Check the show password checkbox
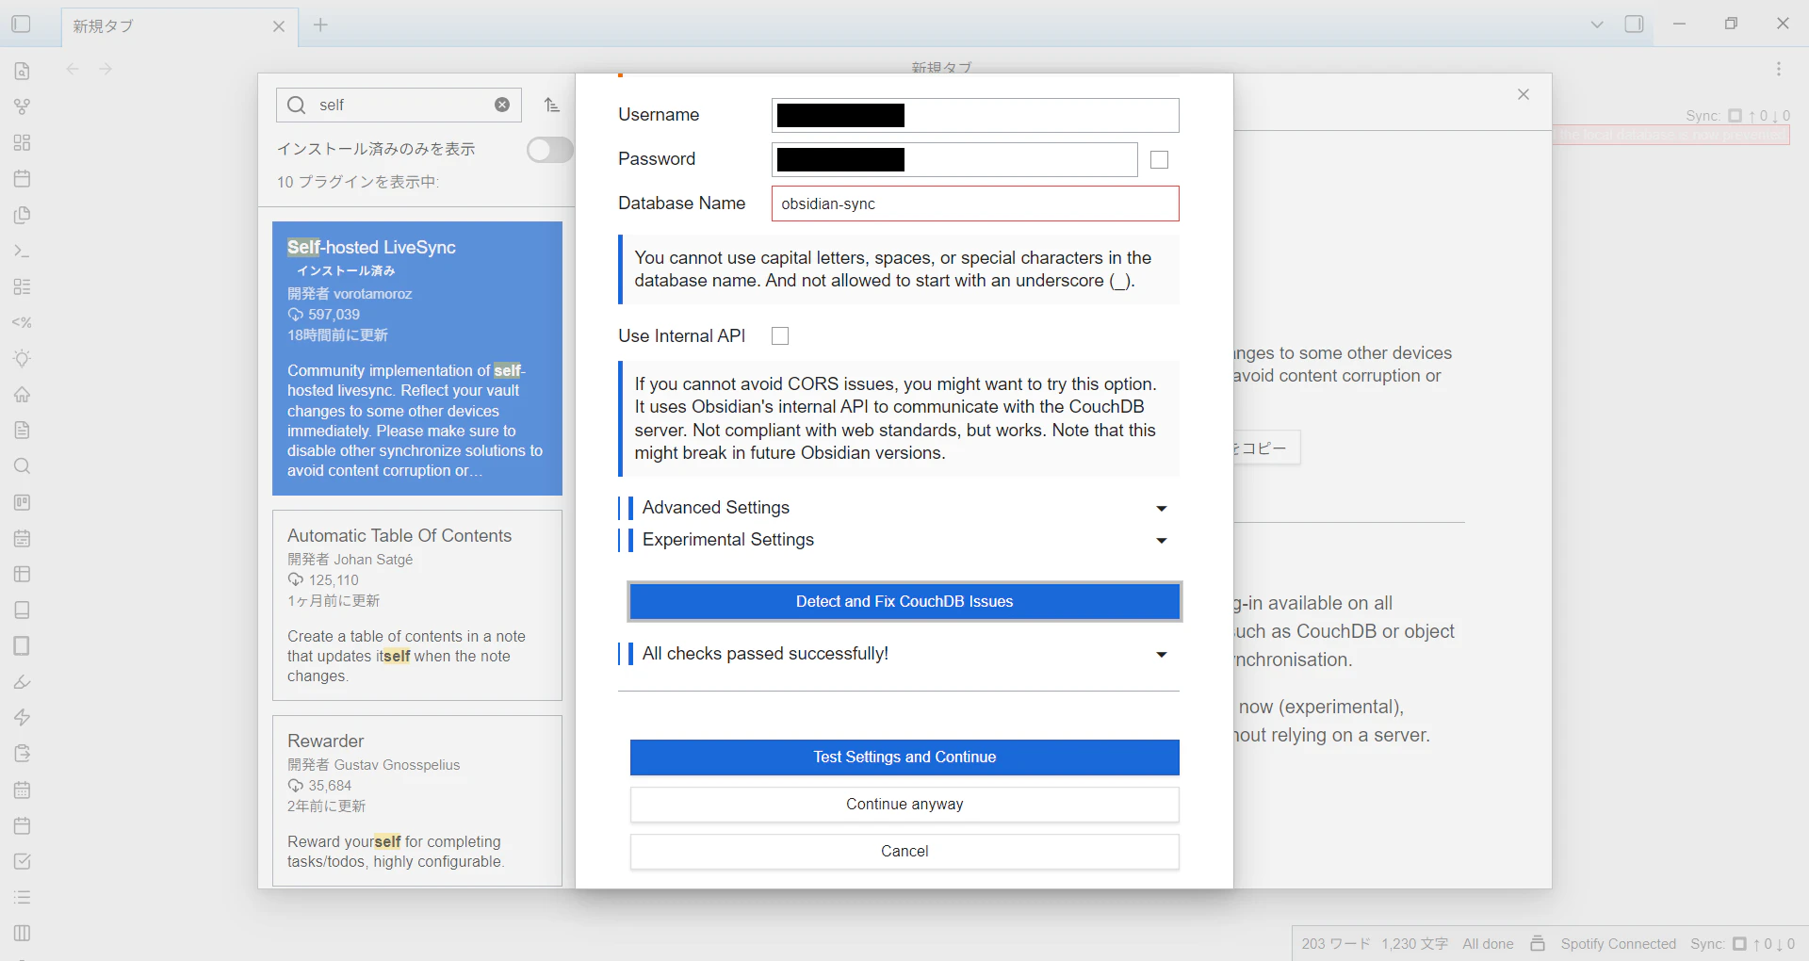This screenshot has height=961, width=1809. [1160, 160]
